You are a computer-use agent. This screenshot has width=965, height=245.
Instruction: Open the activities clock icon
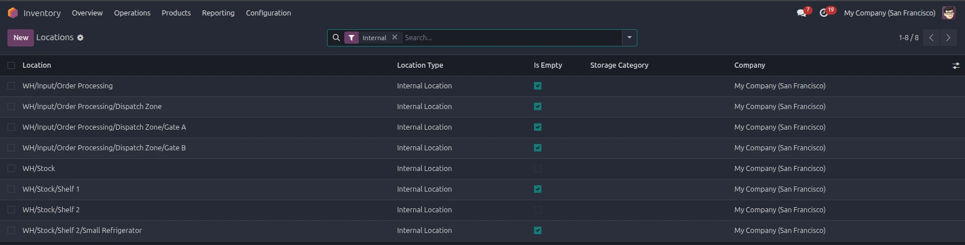824,13
